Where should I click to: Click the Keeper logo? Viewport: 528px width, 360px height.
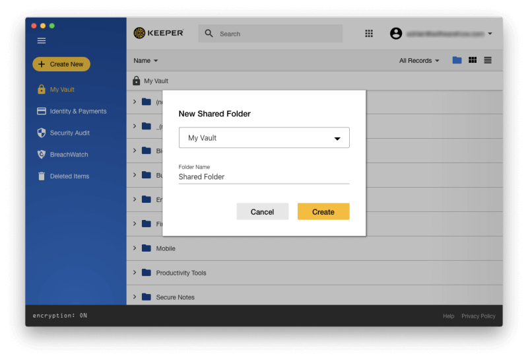coord(158,33)
